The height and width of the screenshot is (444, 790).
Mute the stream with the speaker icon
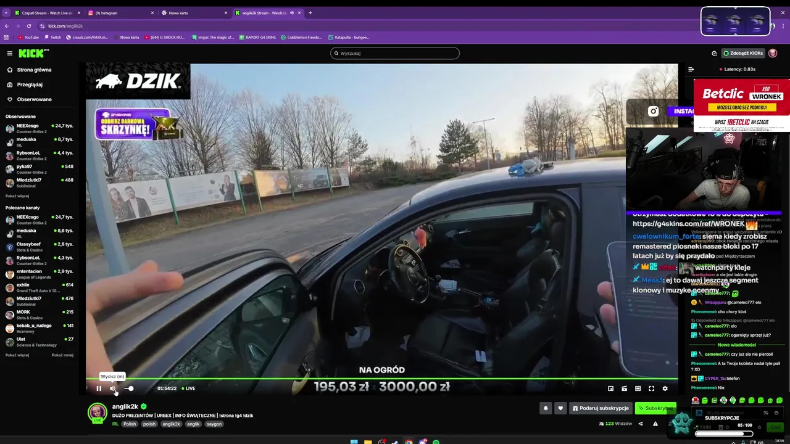113,388
